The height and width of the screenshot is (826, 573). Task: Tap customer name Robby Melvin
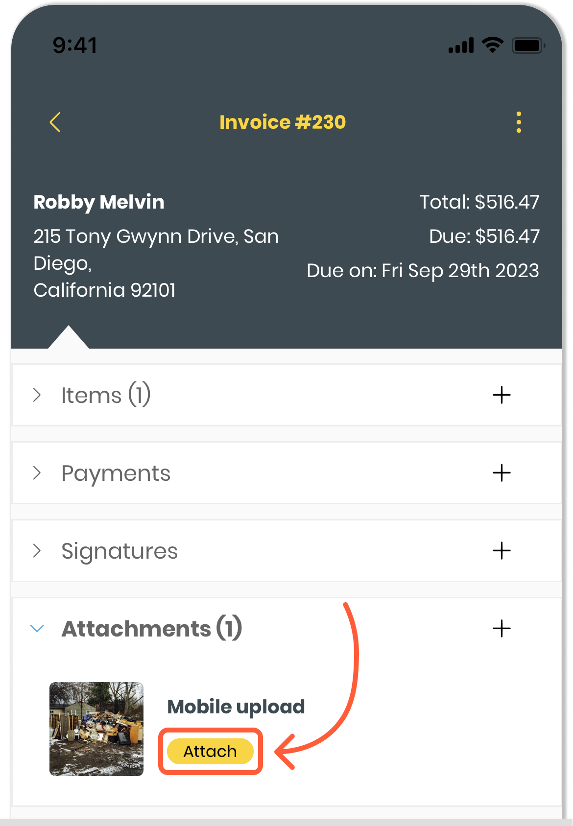pos(99,202)
